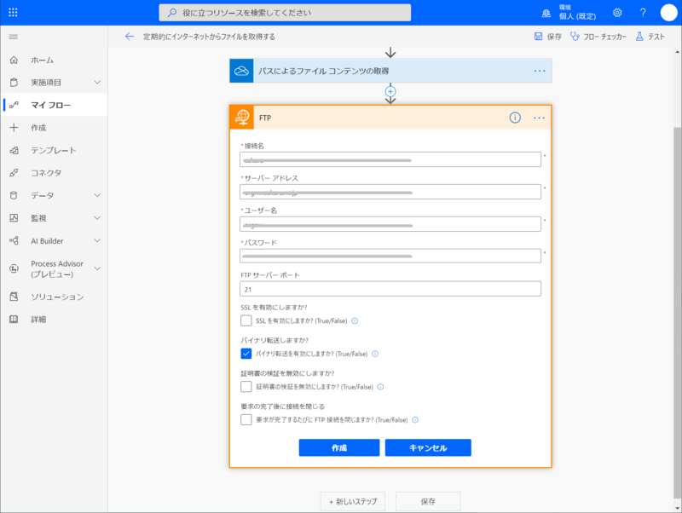Check close FTP connection after request
This screenshot has width=682, height=513.
(246, 419)
